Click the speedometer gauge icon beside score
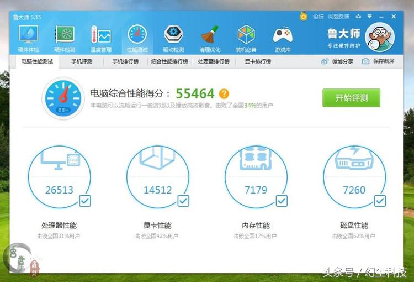 coord(63,98)
